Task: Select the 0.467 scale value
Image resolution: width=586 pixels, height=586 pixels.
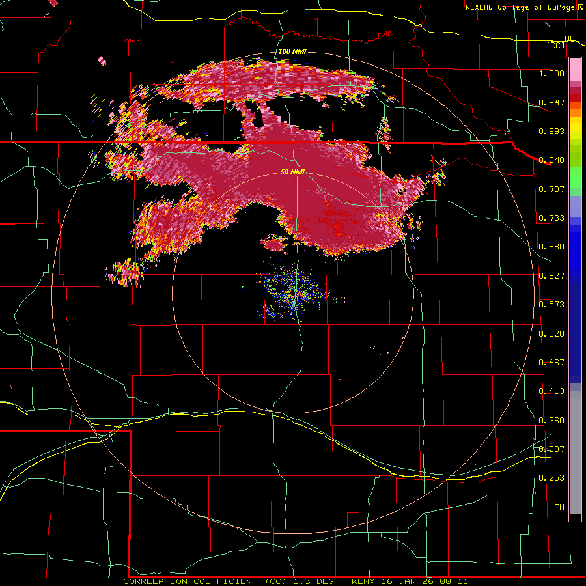Action: (x=551, y=363)
